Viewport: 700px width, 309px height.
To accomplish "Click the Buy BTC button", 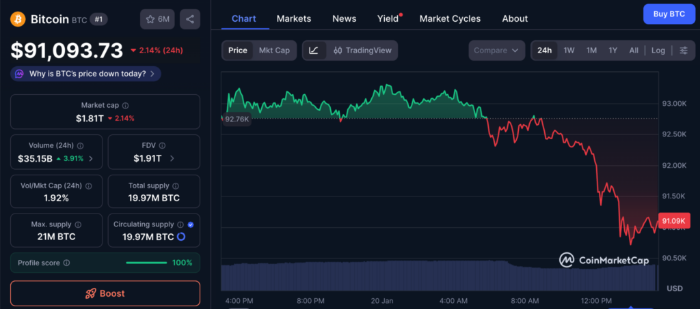I will 668,14.
